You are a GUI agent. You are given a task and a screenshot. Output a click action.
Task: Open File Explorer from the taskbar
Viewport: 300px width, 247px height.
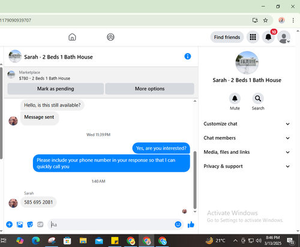[83, 241]
